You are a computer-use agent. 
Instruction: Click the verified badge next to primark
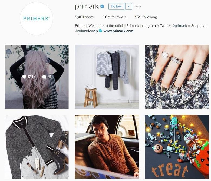(x=102, y=6)
